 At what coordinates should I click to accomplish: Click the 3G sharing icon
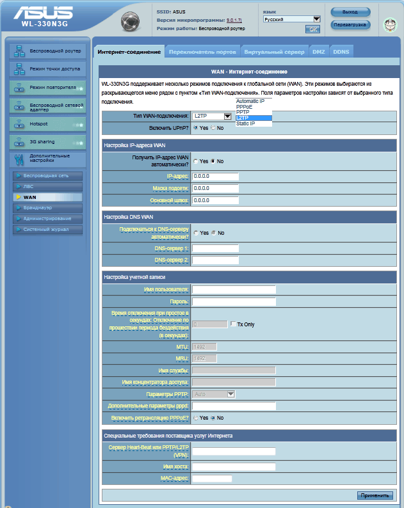pyautogui.click(x=19, y=142)
